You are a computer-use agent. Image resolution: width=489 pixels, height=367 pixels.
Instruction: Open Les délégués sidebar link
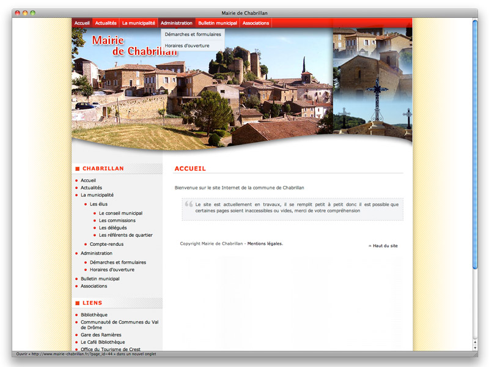coord(113,228)
